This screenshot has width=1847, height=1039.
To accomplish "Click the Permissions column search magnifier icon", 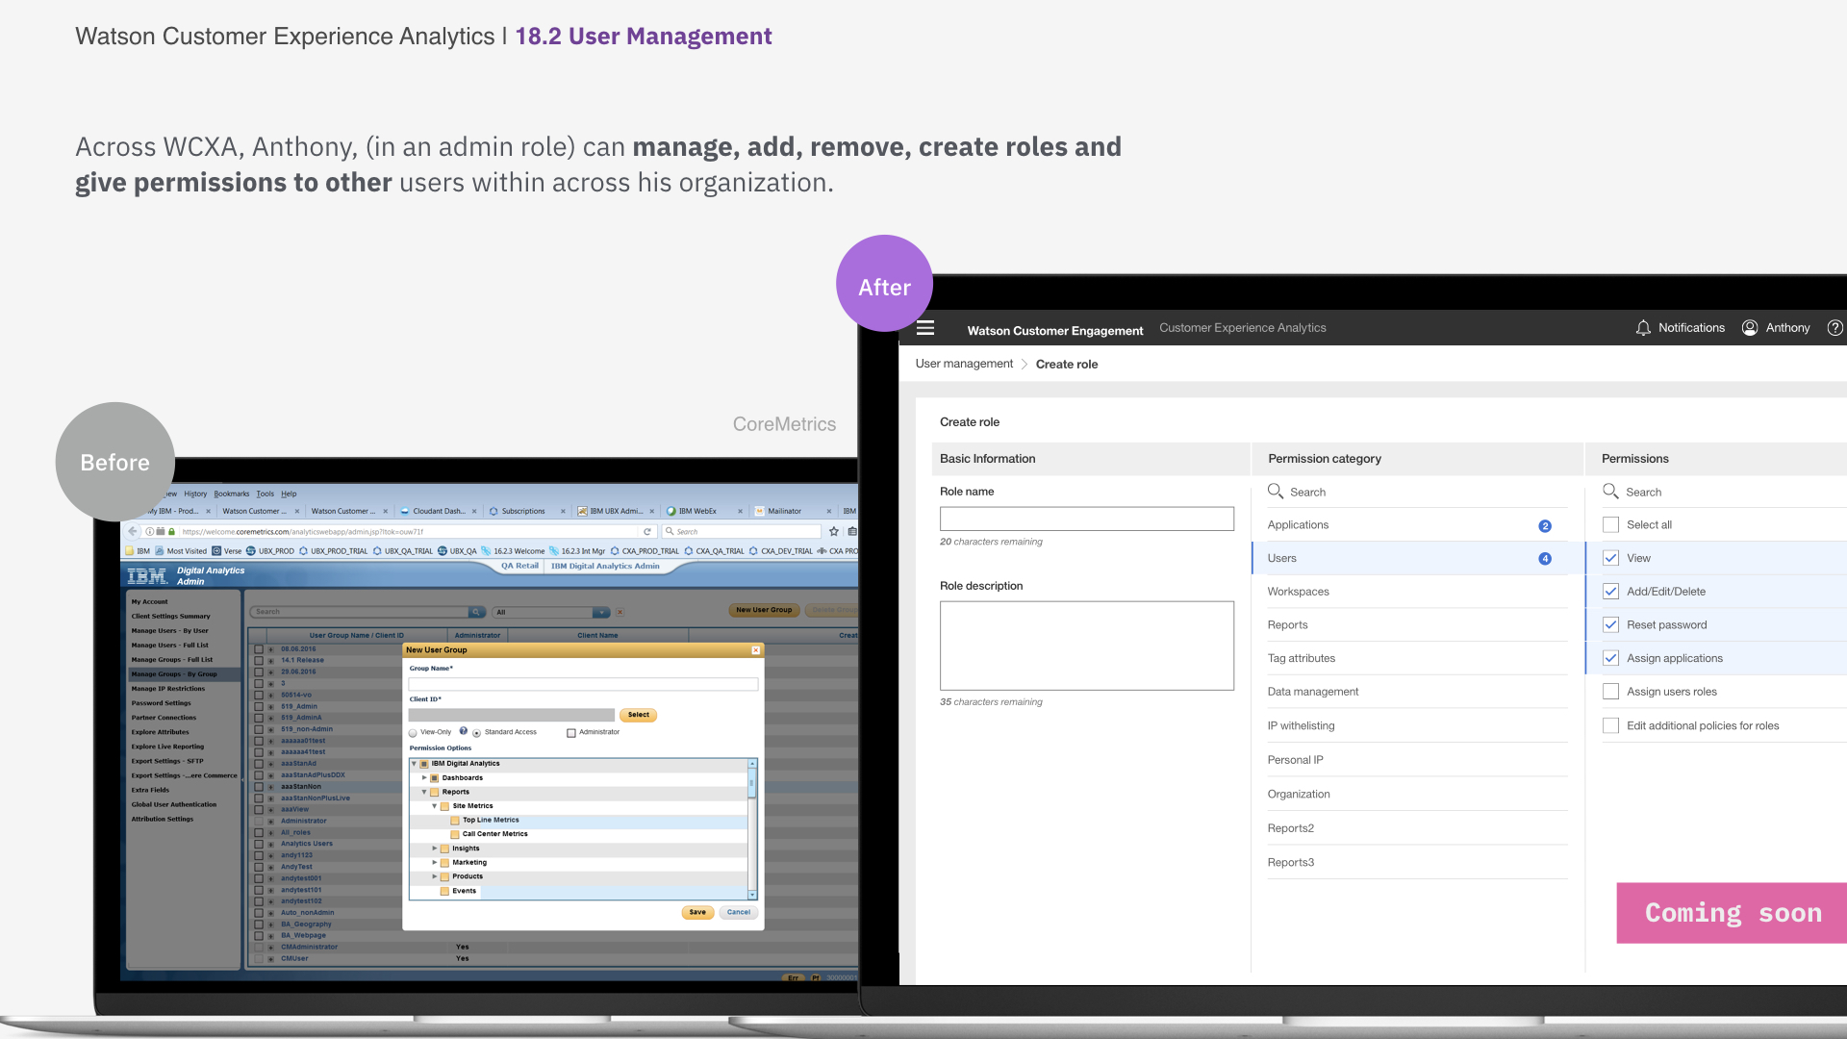I will point(1610,492).
